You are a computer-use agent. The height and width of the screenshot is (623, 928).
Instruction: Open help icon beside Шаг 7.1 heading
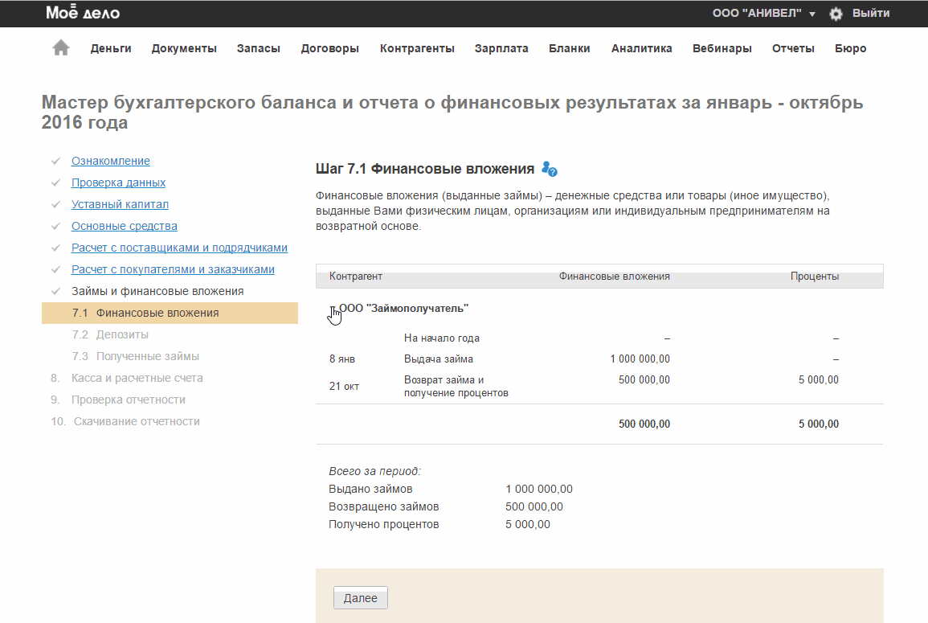click(x=550, y=170)
